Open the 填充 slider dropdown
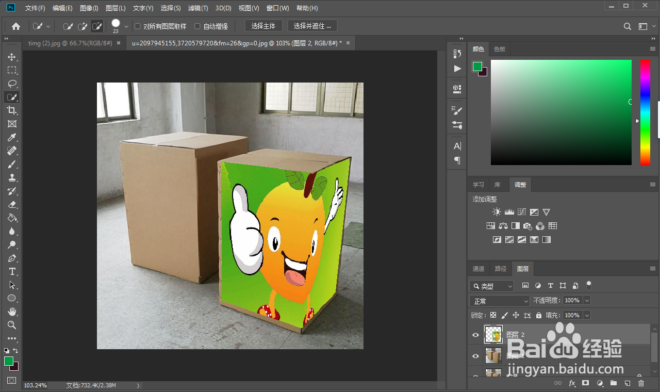The width and height of the screenshot is (660, 392). point(587,315)
